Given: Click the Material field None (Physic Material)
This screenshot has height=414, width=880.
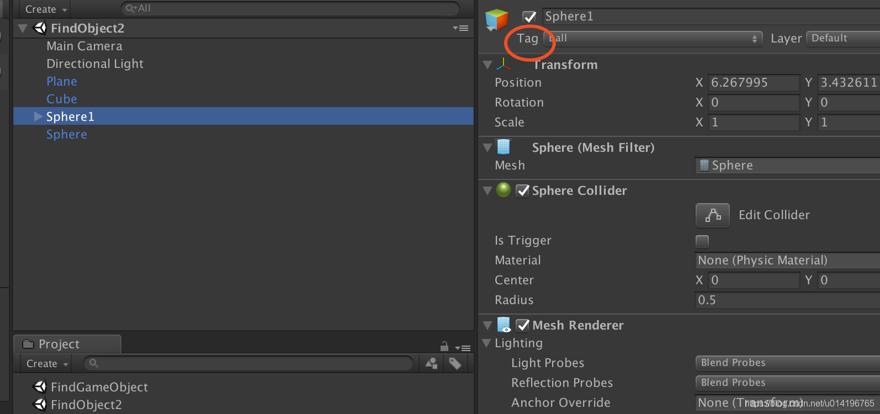Looking at the screenshot, I should pos(787,260).
